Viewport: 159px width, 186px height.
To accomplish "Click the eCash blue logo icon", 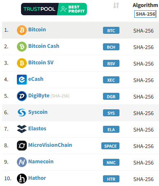I will (22, 80).
